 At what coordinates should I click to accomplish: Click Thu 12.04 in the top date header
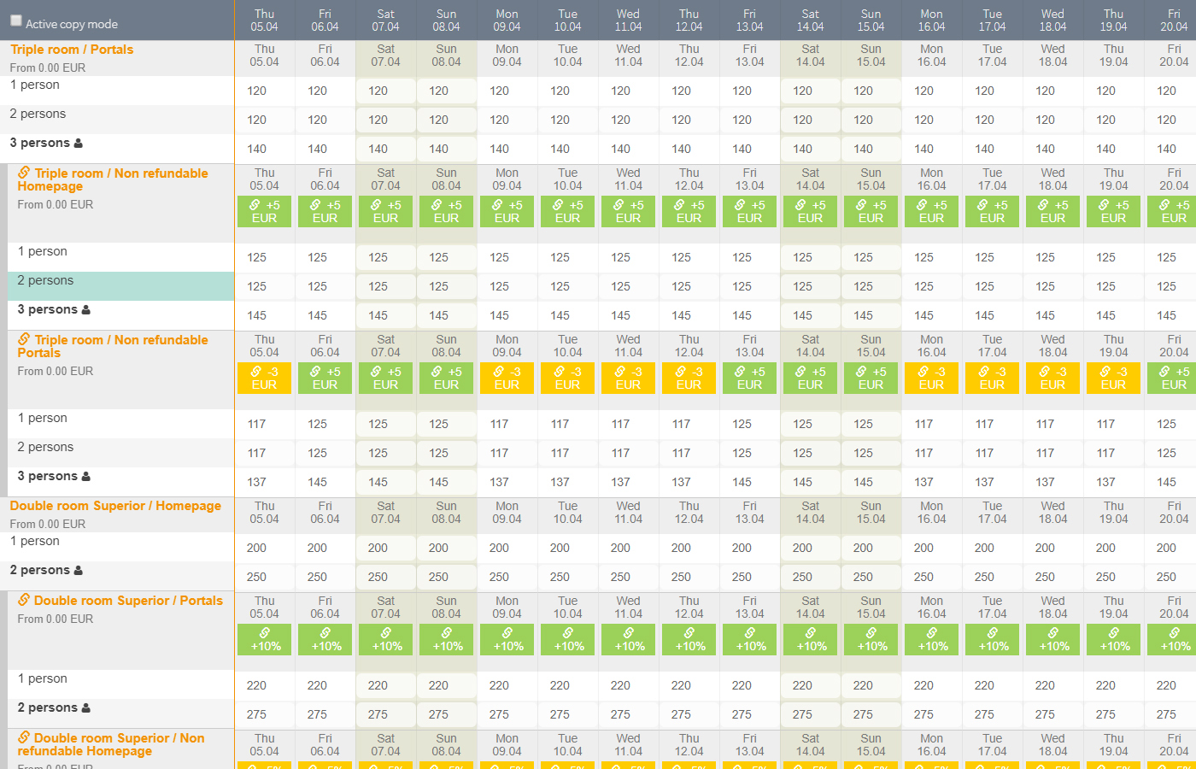(x=689, y=21)
